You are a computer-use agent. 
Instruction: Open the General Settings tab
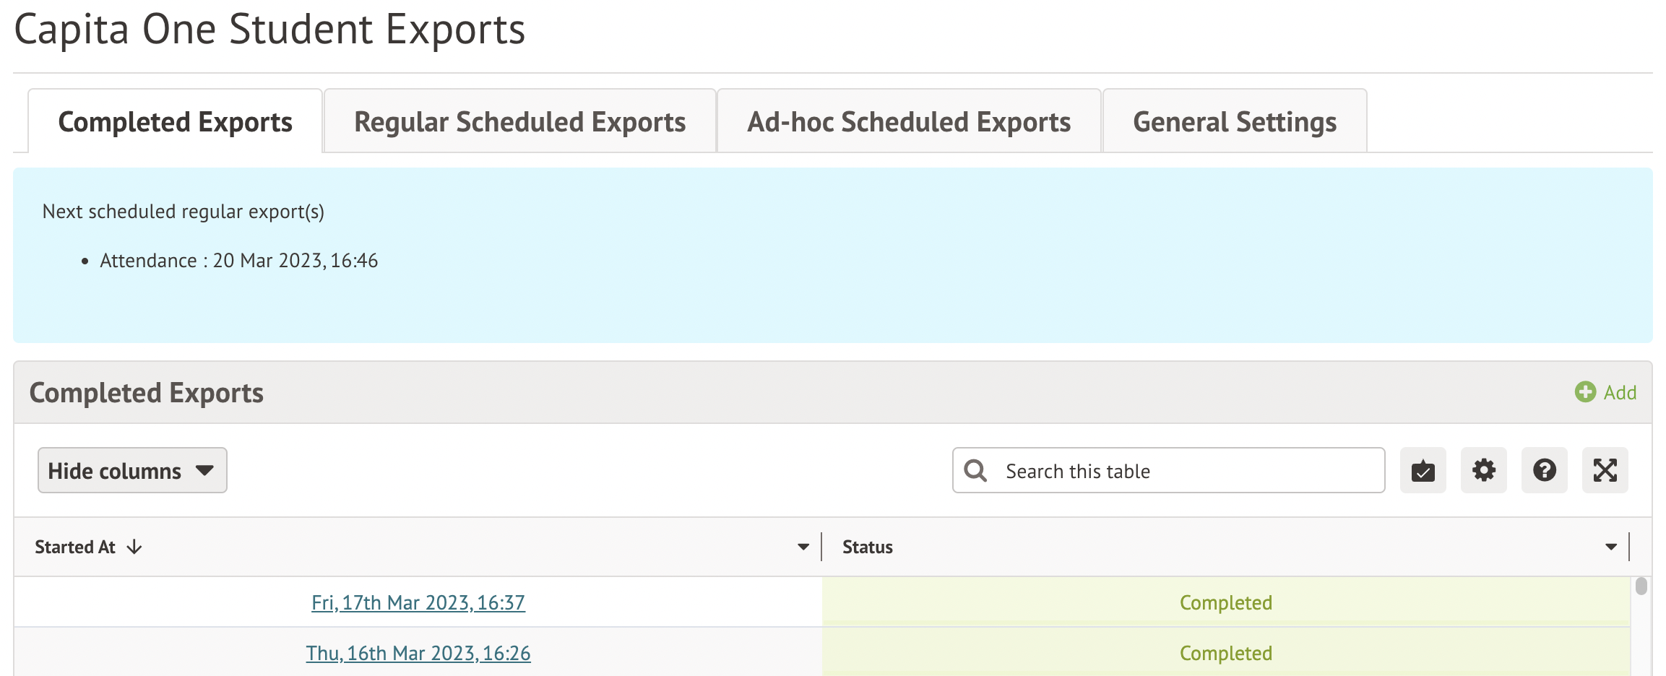click(1234, 122)
